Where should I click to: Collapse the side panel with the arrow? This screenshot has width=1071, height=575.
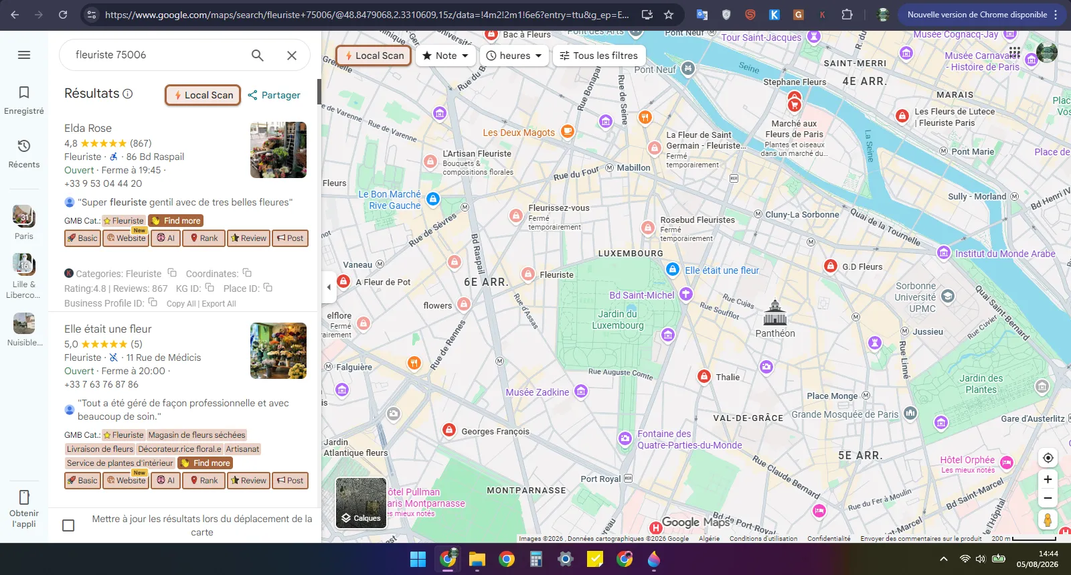pyautogui.click(x=329, y=287)
